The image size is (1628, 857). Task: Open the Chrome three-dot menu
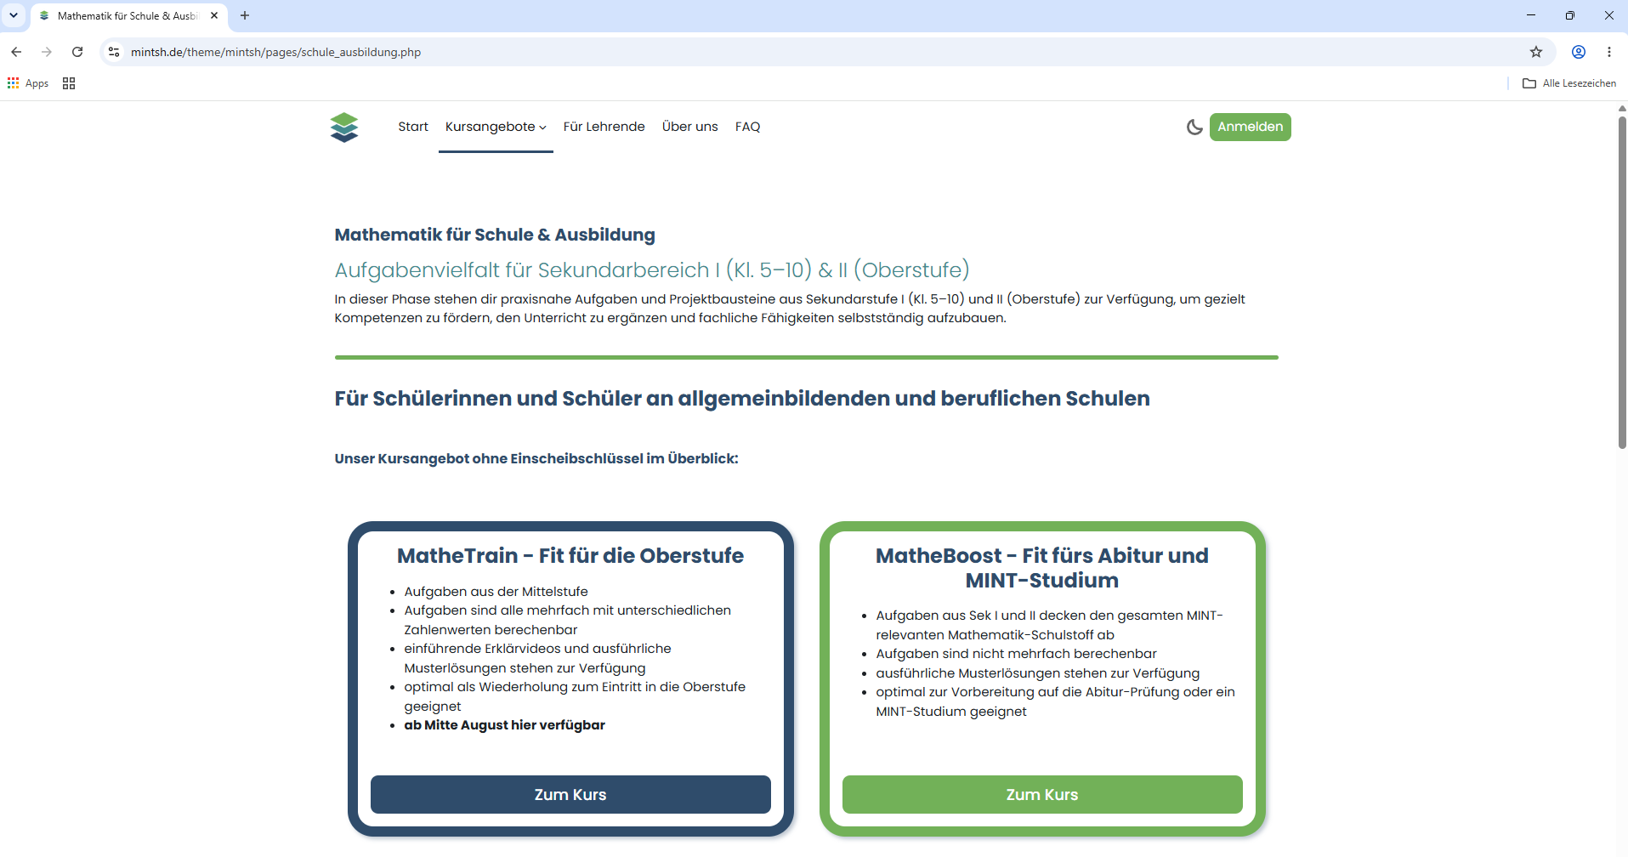point(1609,52)
